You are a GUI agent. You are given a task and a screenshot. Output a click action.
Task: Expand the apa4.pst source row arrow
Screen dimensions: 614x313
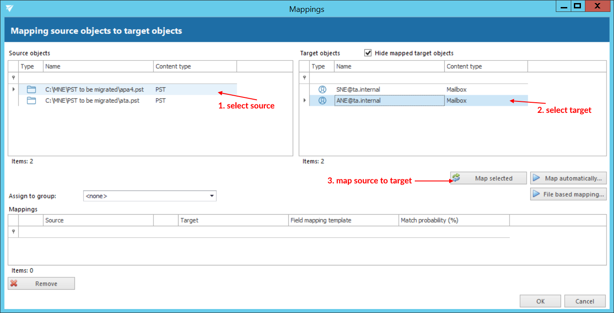(x=13, y=89)
